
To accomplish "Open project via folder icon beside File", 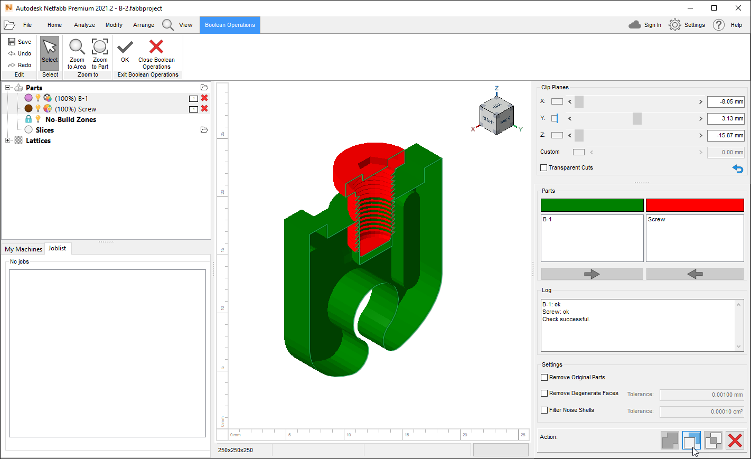I will (x=10, y=25).
